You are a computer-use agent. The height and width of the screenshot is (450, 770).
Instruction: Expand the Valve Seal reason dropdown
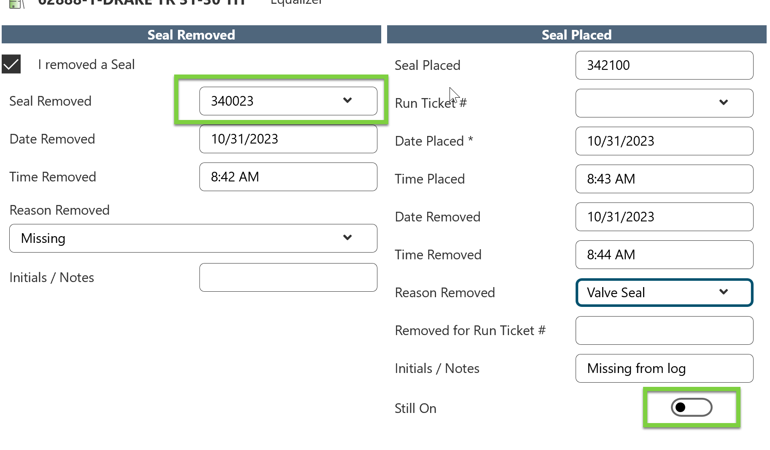[664, 293]
